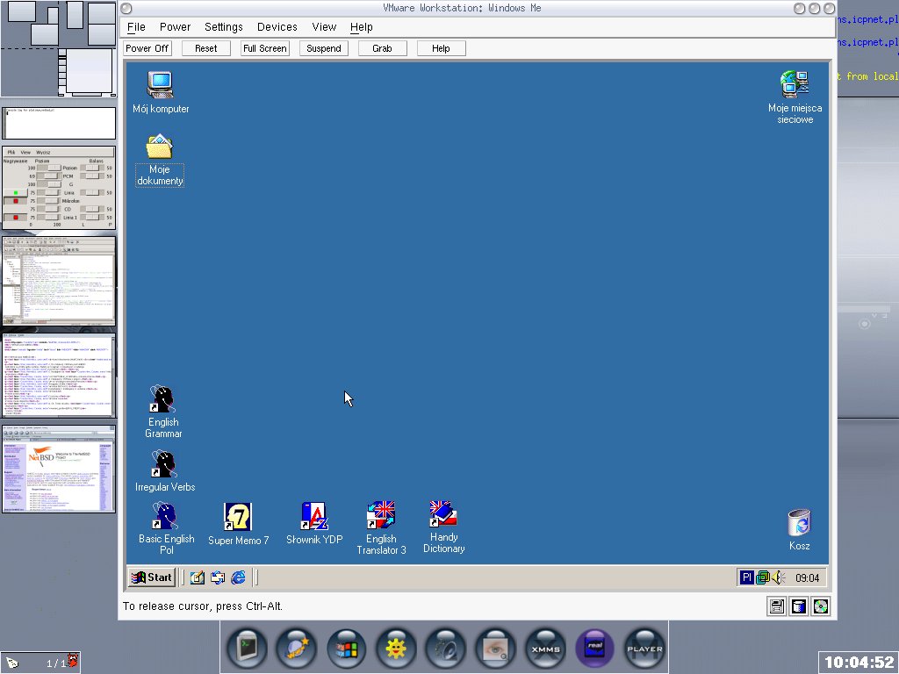Click the smiling sun dock icon
This screenshot has height=674, width=899.
tap(396, 649)
